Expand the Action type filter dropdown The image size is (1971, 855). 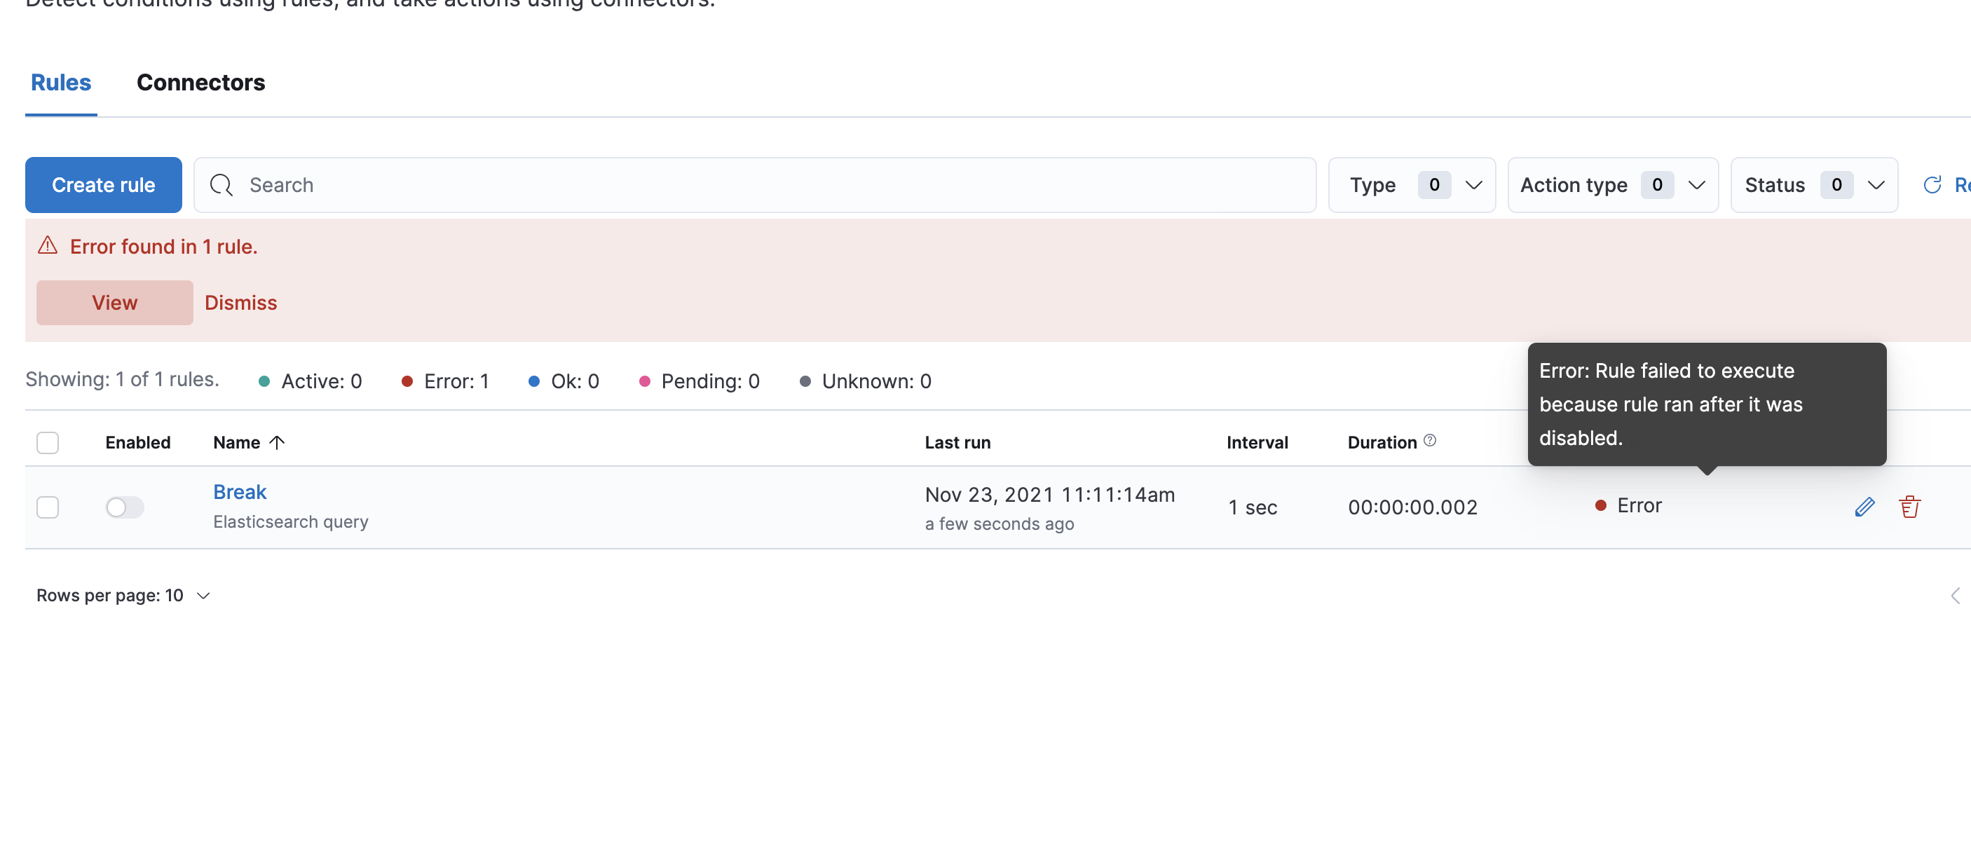1612,185
